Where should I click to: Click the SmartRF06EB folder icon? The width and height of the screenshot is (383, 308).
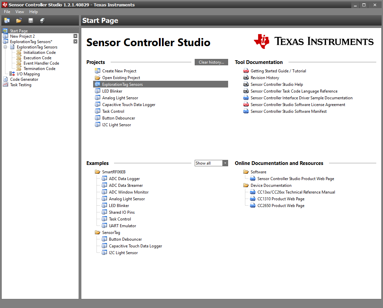(98, 172)
